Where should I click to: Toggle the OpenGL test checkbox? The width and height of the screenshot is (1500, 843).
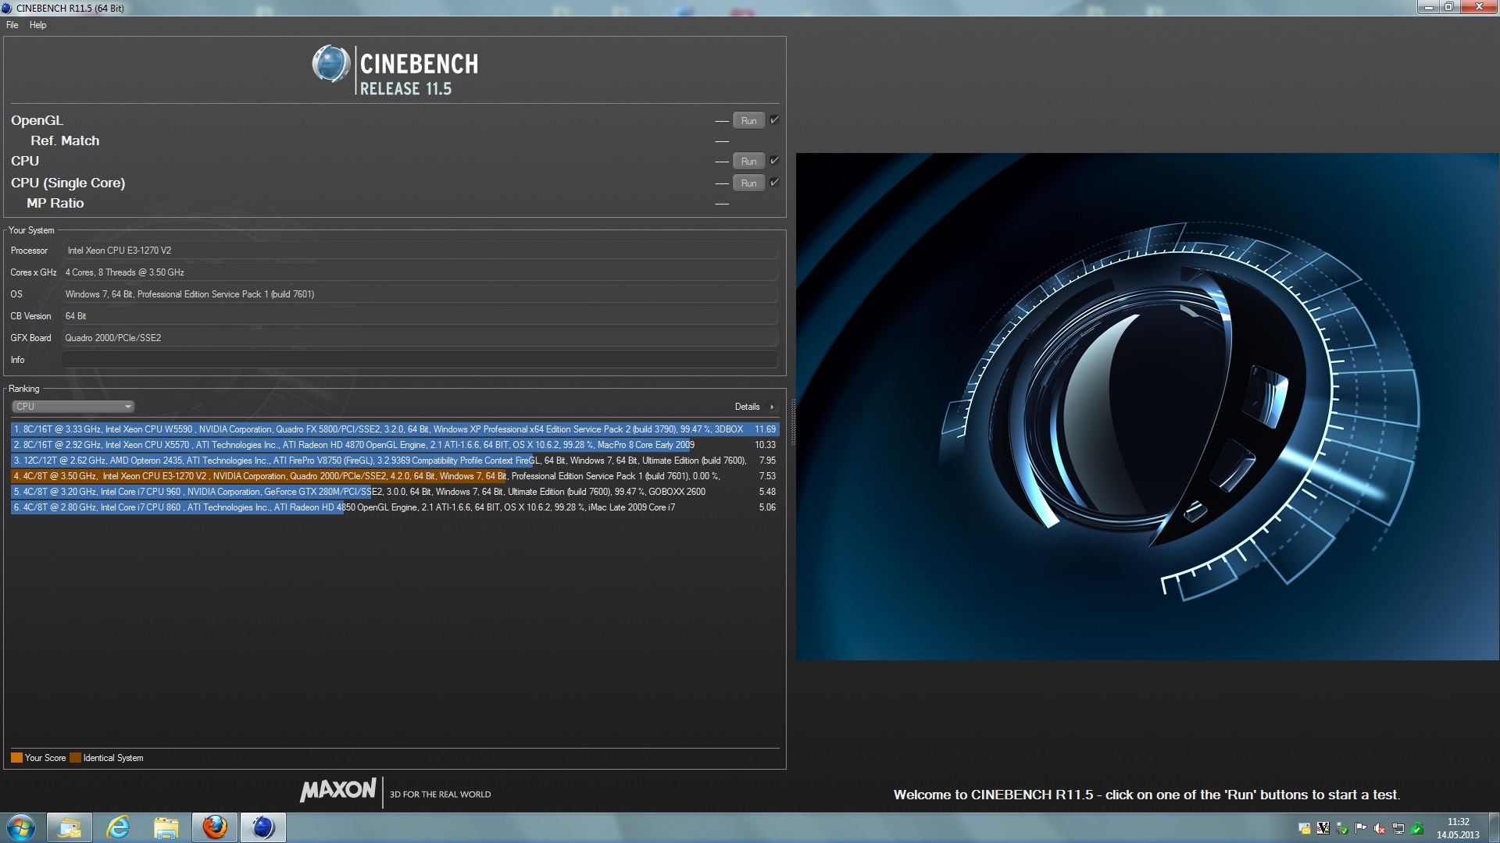tap(774, 120)
